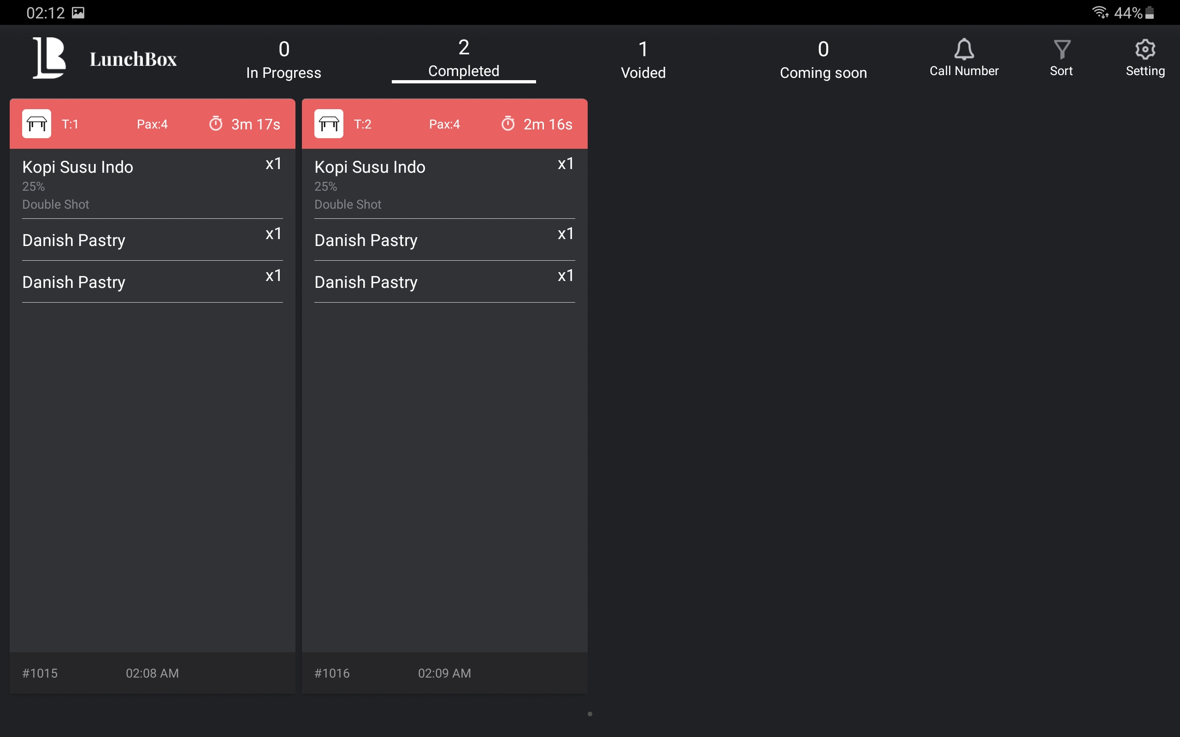
Task: Click the LunchBox logo icon
Action: [x=49, y=58]
